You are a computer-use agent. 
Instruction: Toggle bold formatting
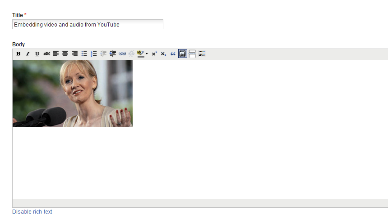(18, 54)
